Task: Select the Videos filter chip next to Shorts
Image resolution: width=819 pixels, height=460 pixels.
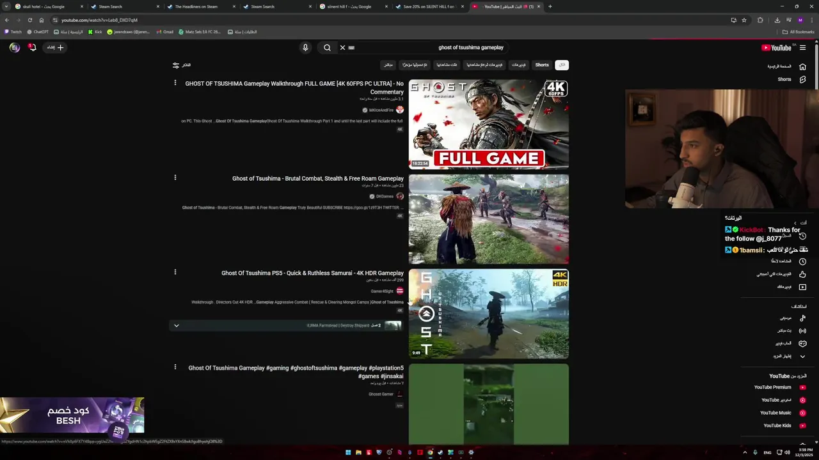Action: [518, 65]
